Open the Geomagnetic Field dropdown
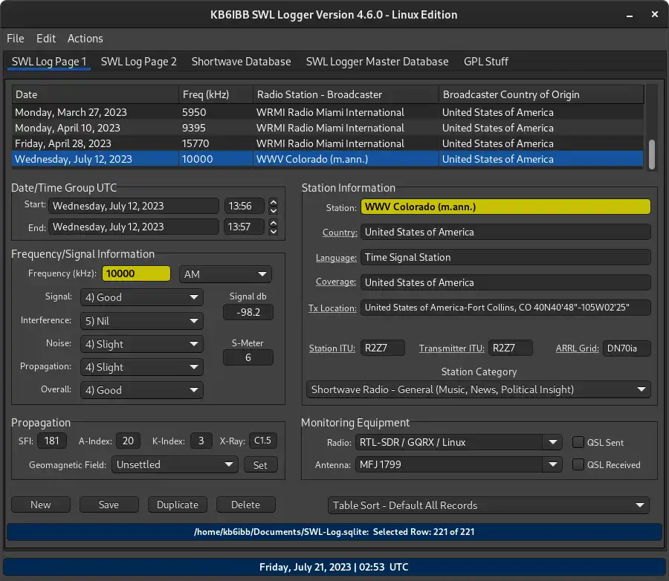The width and height of the screenshot is (669, 581). click(x=175, y=464)
